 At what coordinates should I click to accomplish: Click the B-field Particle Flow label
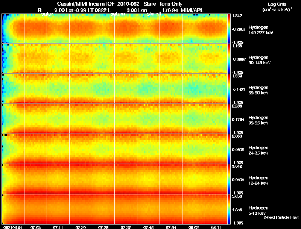[x=281, y=217]
